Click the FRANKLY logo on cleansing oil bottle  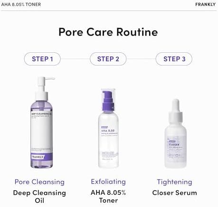[x=38, y=157]
